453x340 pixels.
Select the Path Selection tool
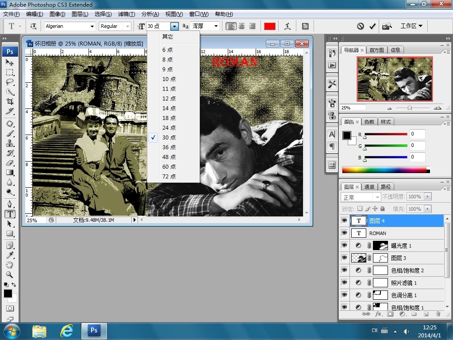[x=10, y=224]
